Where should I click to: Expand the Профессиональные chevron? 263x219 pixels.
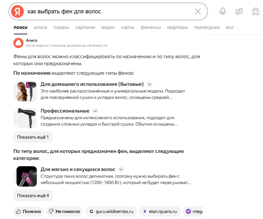coord(95,111)
